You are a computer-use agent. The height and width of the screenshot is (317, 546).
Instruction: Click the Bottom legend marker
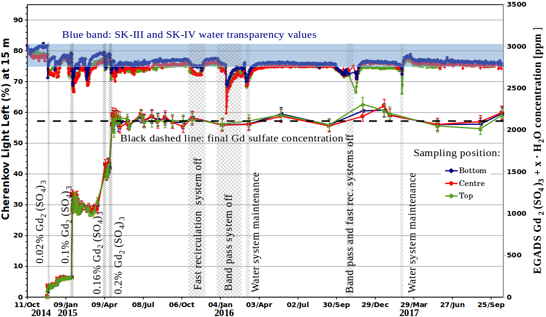pyautogui.click(x=451, y=171)
